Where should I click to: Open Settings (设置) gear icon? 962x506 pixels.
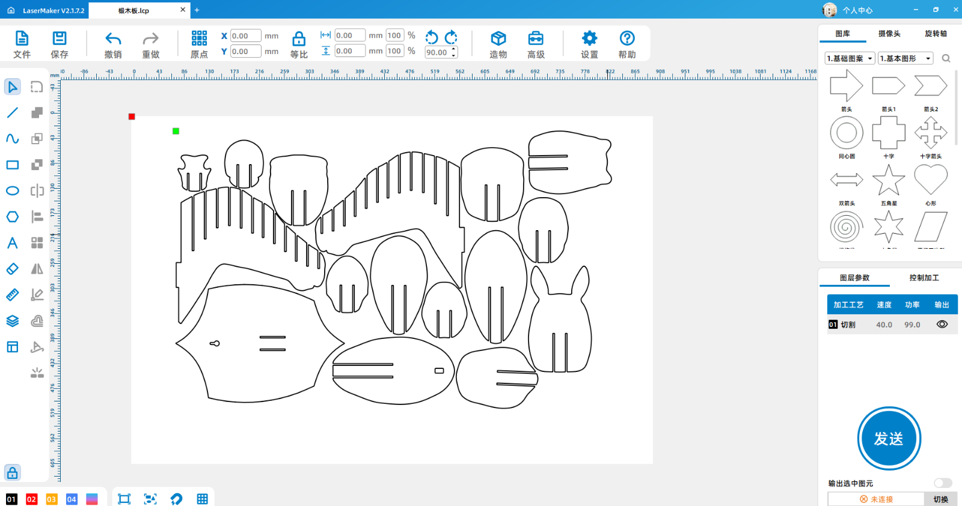click(589, 39)
